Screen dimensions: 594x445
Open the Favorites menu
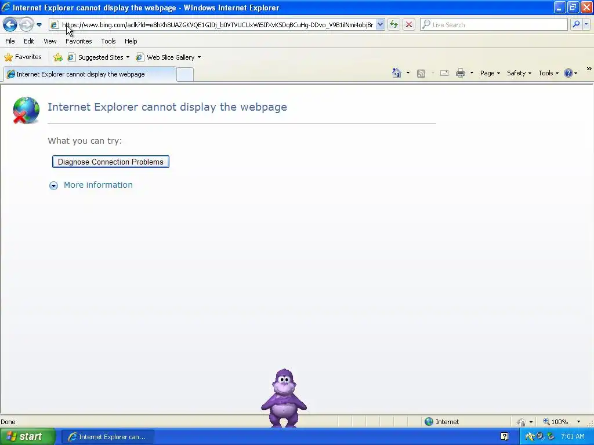78,41
